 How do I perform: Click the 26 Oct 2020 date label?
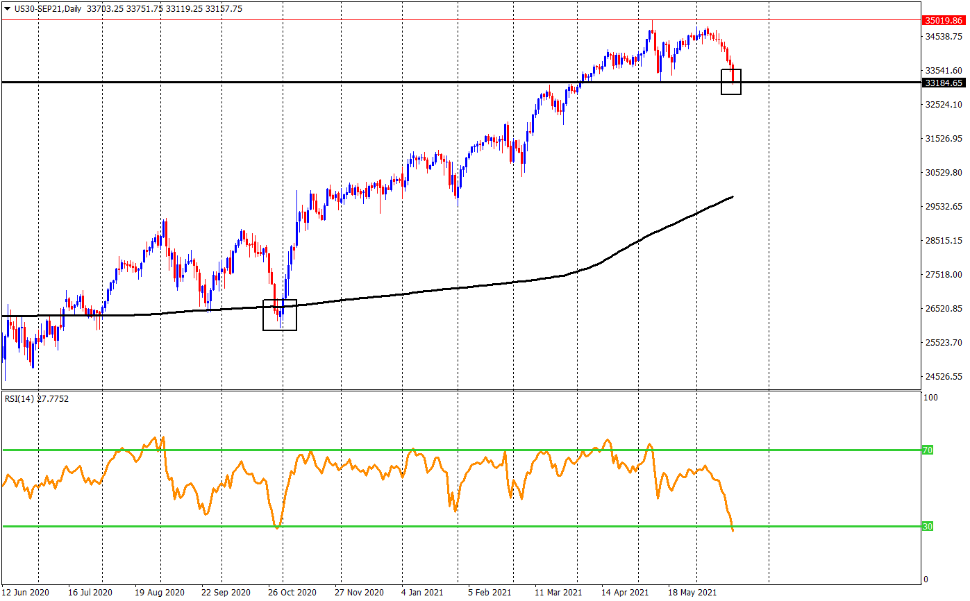[x=293, y=593]
